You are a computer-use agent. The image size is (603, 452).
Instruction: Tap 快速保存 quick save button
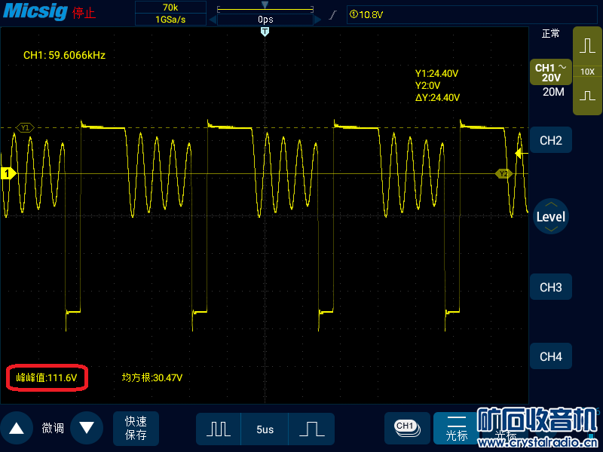[x=136, y=428]
